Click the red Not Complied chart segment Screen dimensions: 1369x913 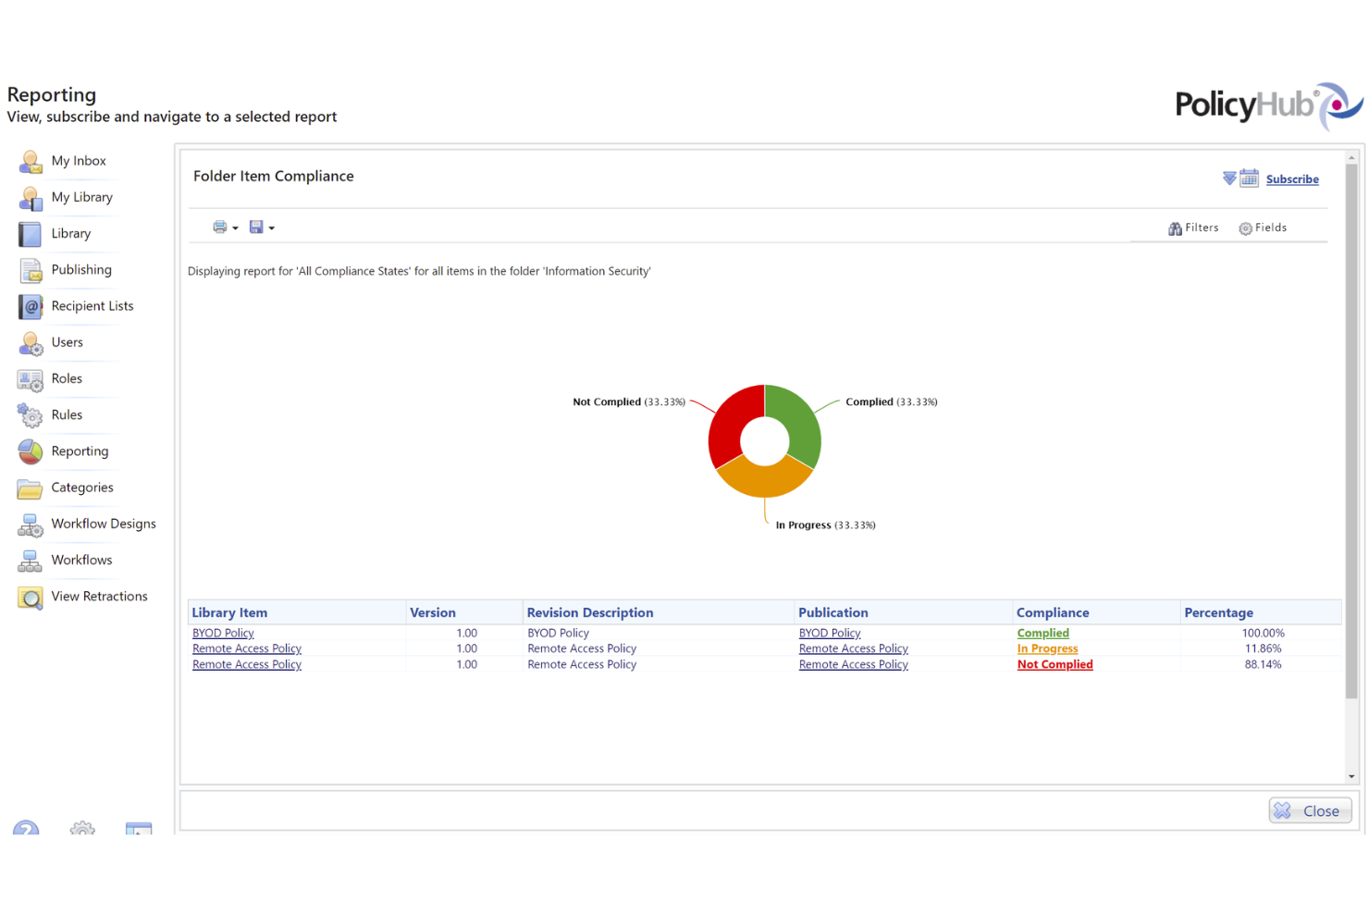point(731,422)
